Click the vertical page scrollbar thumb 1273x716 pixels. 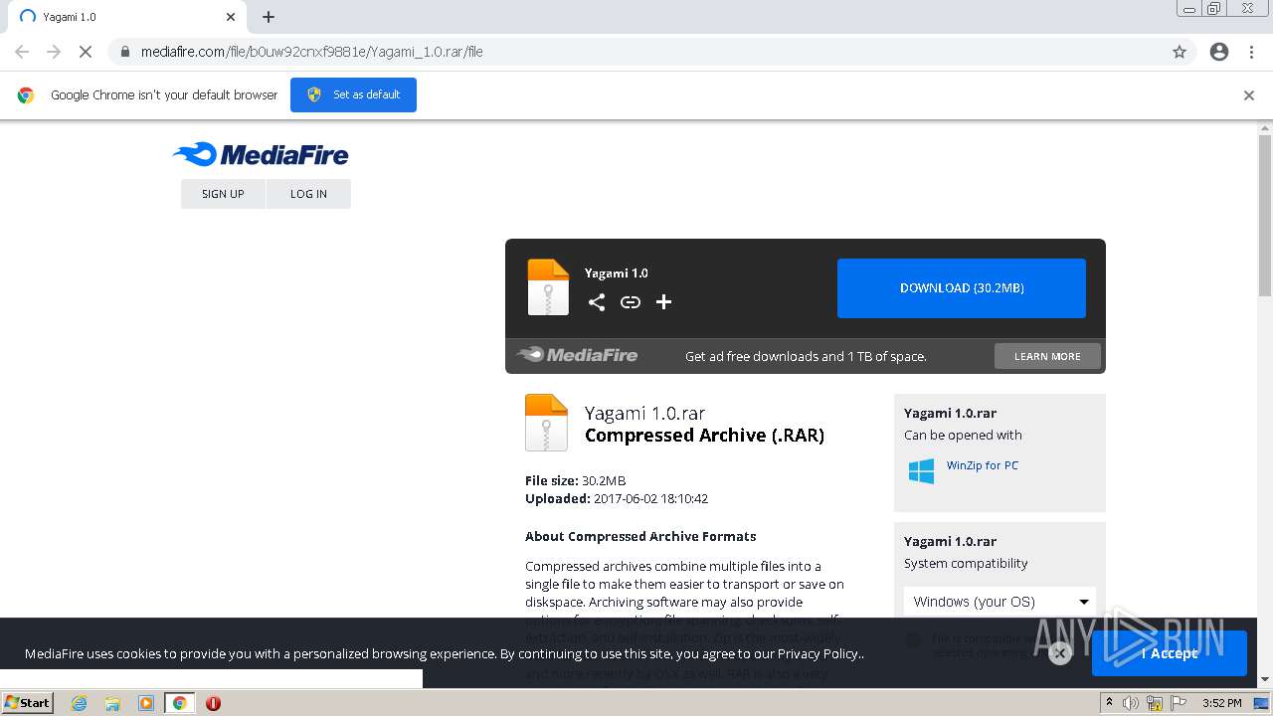[1265, 215]
